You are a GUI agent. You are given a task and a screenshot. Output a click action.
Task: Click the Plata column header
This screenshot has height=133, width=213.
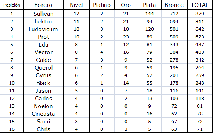coord(149,5)
